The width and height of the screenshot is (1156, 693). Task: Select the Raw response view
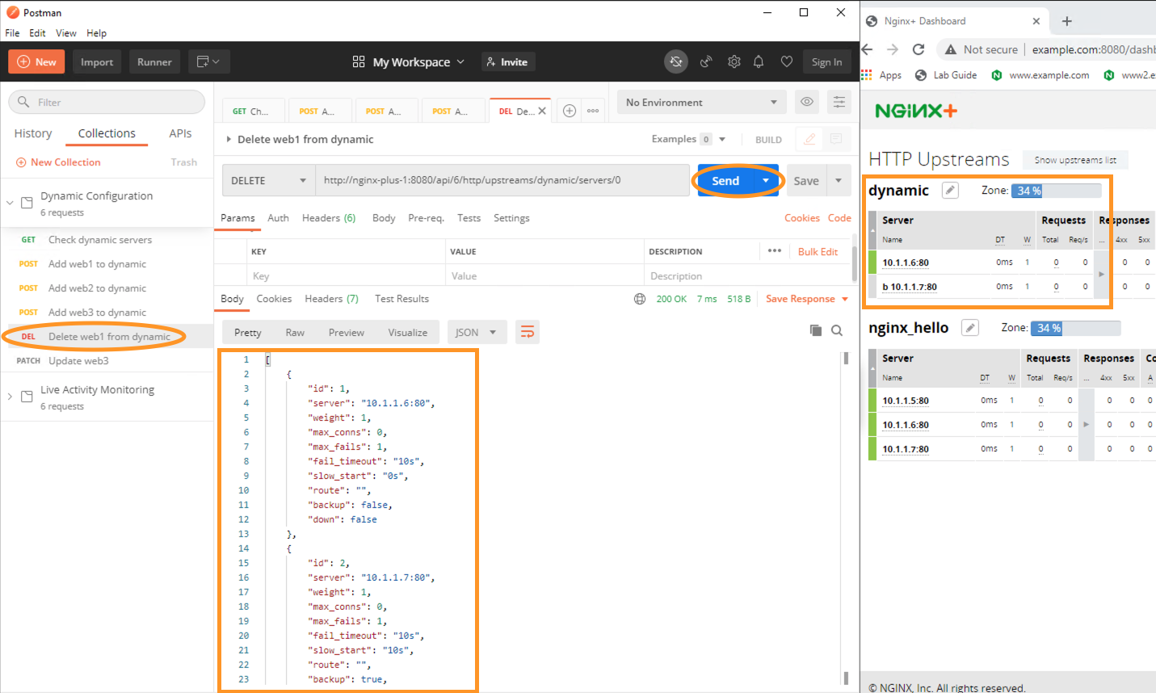(295, 332)
